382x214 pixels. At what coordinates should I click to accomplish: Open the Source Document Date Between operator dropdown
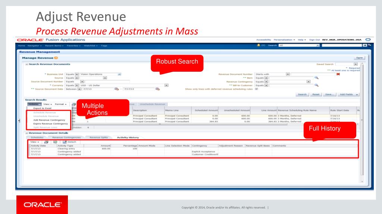[79, 89]
